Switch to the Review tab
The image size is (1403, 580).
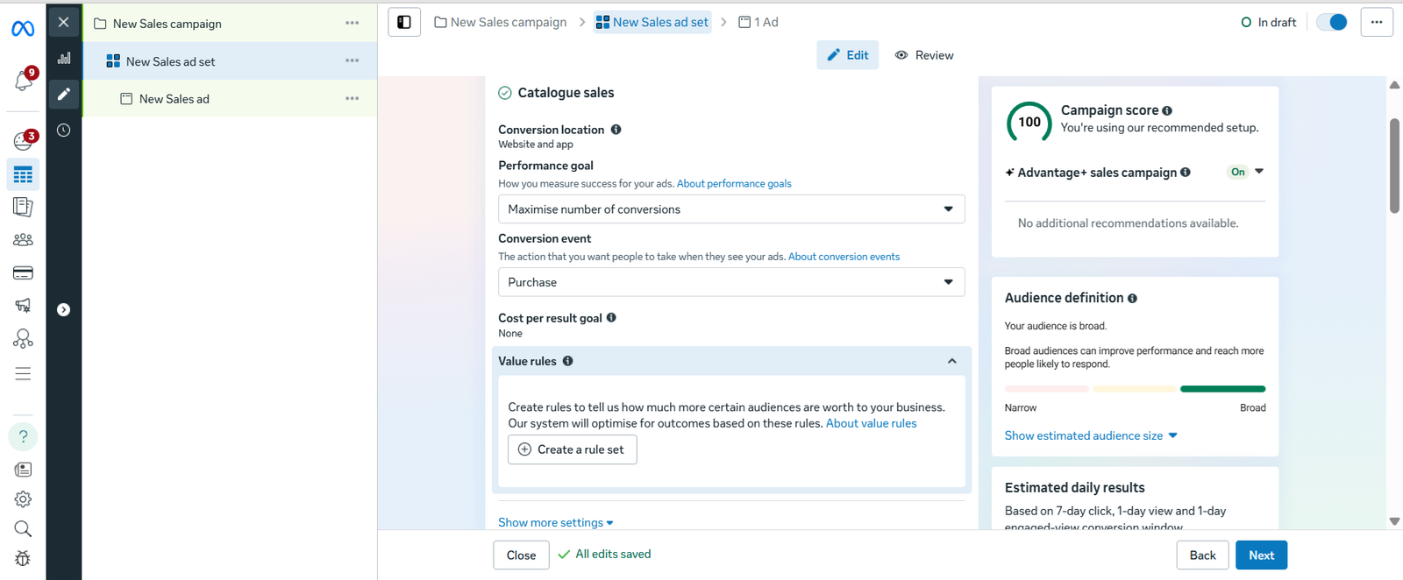pyautogui.click(x=924, y=55)
